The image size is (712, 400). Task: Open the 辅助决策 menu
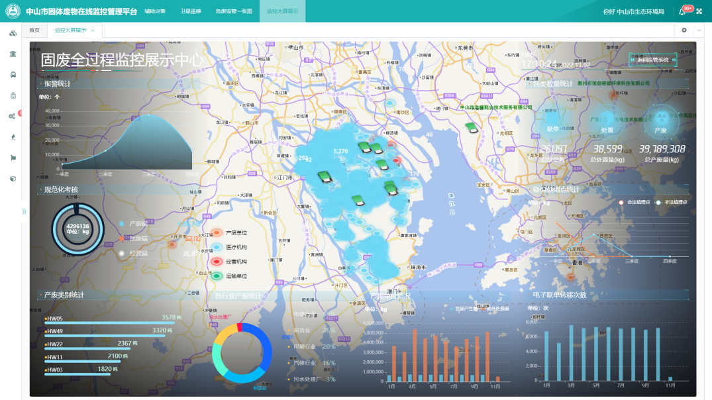click(155, 11)
